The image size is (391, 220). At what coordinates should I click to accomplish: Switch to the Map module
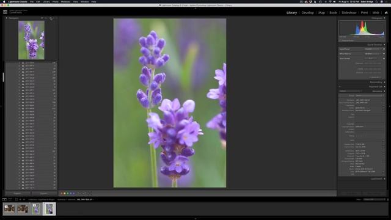321,12
